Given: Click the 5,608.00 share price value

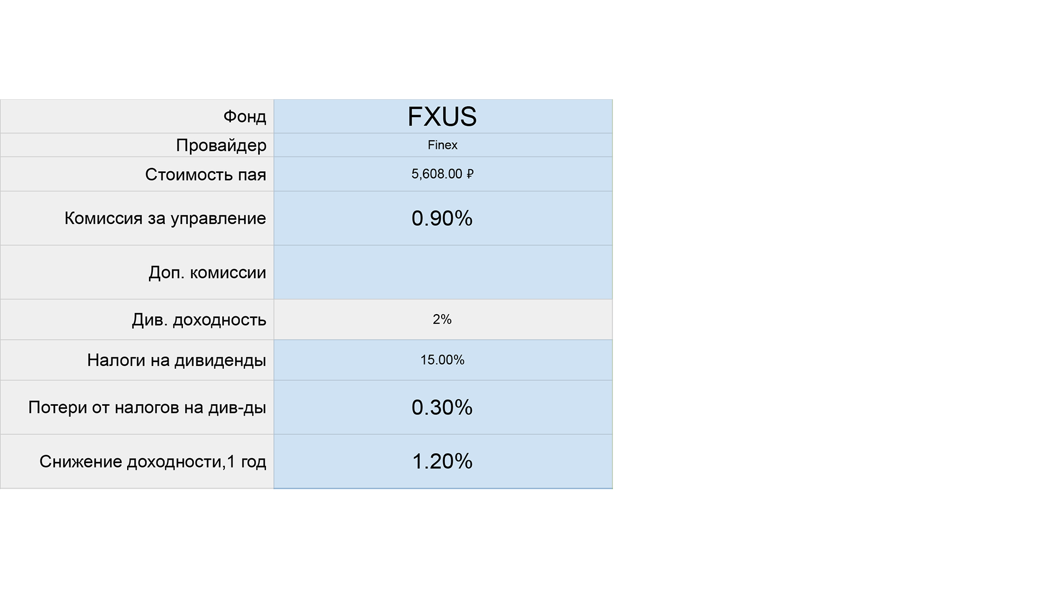Looking at the screenshot, I should (436, 174).
